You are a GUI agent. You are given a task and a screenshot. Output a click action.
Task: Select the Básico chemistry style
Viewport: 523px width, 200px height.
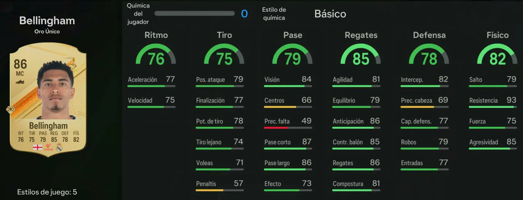click(330, 14)
